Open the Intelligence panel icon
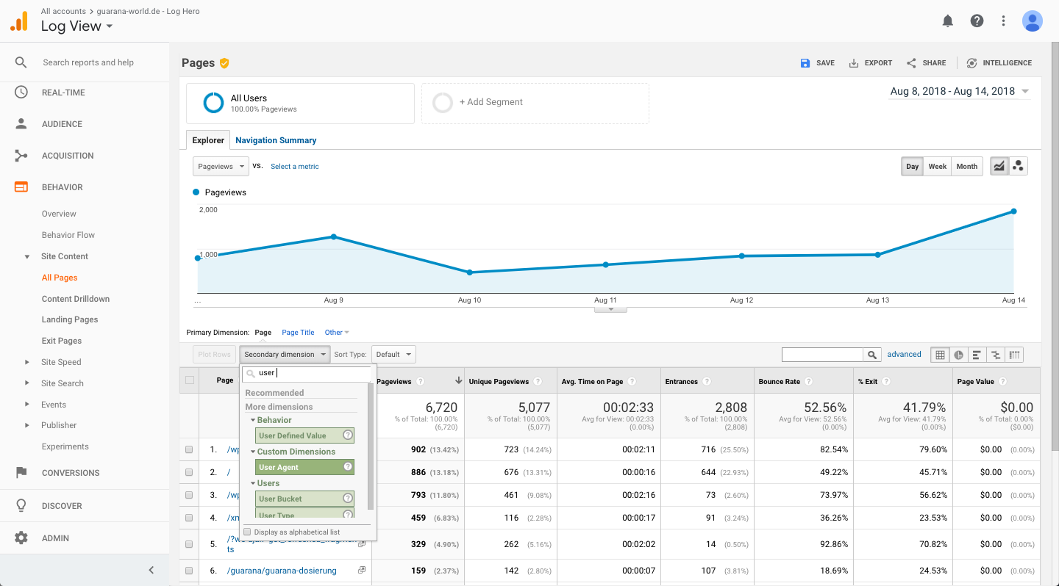1059x586 pixels. pos(972,63)
